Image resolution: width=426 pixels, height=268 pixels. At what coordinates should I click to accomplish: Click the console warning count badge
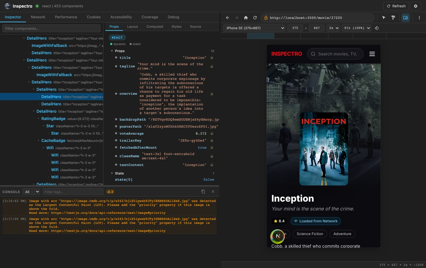[110, 192]
